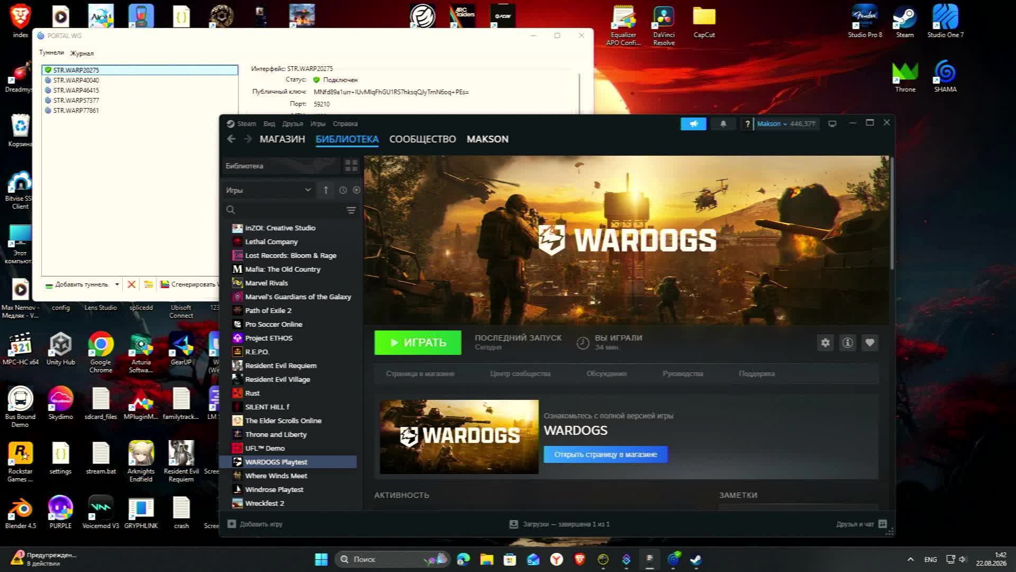Image resolution: width=1016 pixels, height=572 pixels.
Task: Switch library to grid collections view
Action: 351,166
